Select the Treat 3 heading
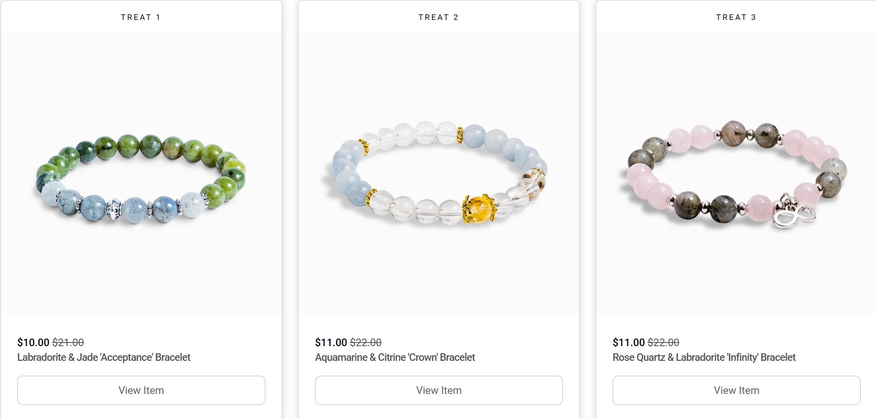 click(x=736, y=17)
